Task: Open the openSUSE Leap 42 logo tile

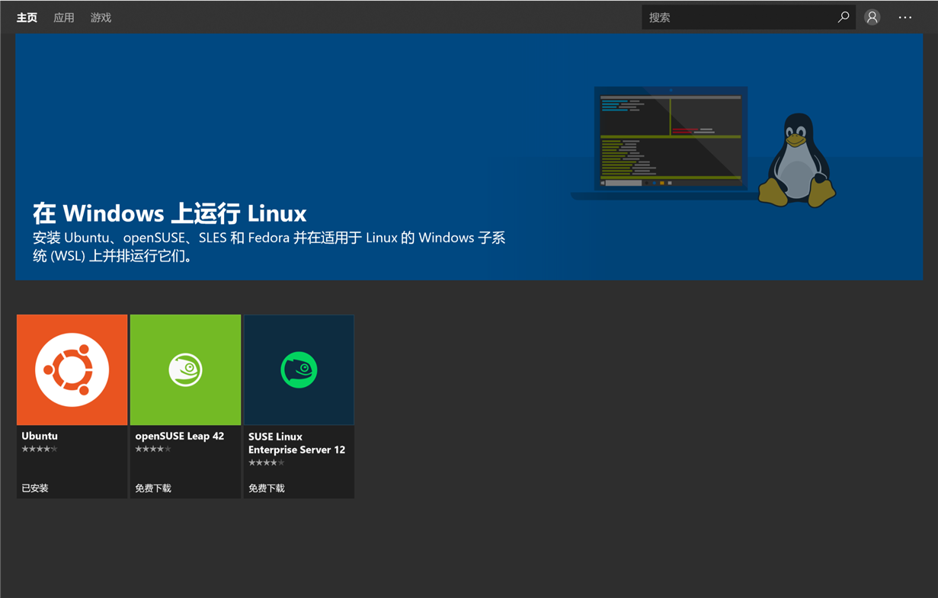Action: click(x=185, y=369)
